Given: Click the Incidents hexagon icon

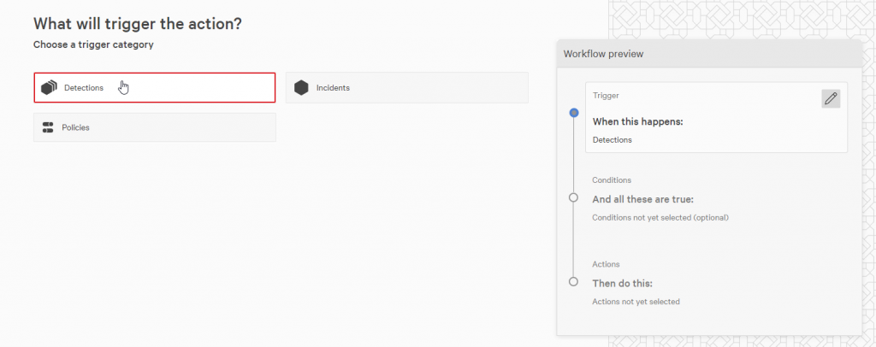Looking at the screenshot, I should 302,87.
